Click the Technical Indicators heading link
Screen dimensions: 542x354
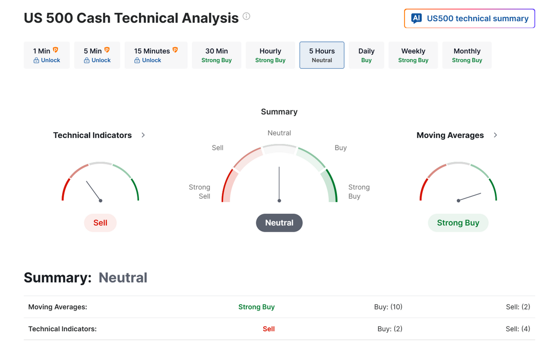pos(92,135)
